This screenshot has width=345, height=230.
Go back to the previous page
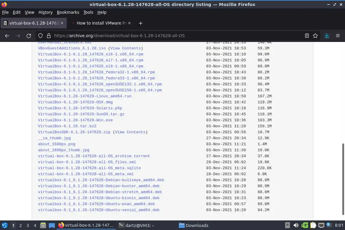tap(7, 36)
